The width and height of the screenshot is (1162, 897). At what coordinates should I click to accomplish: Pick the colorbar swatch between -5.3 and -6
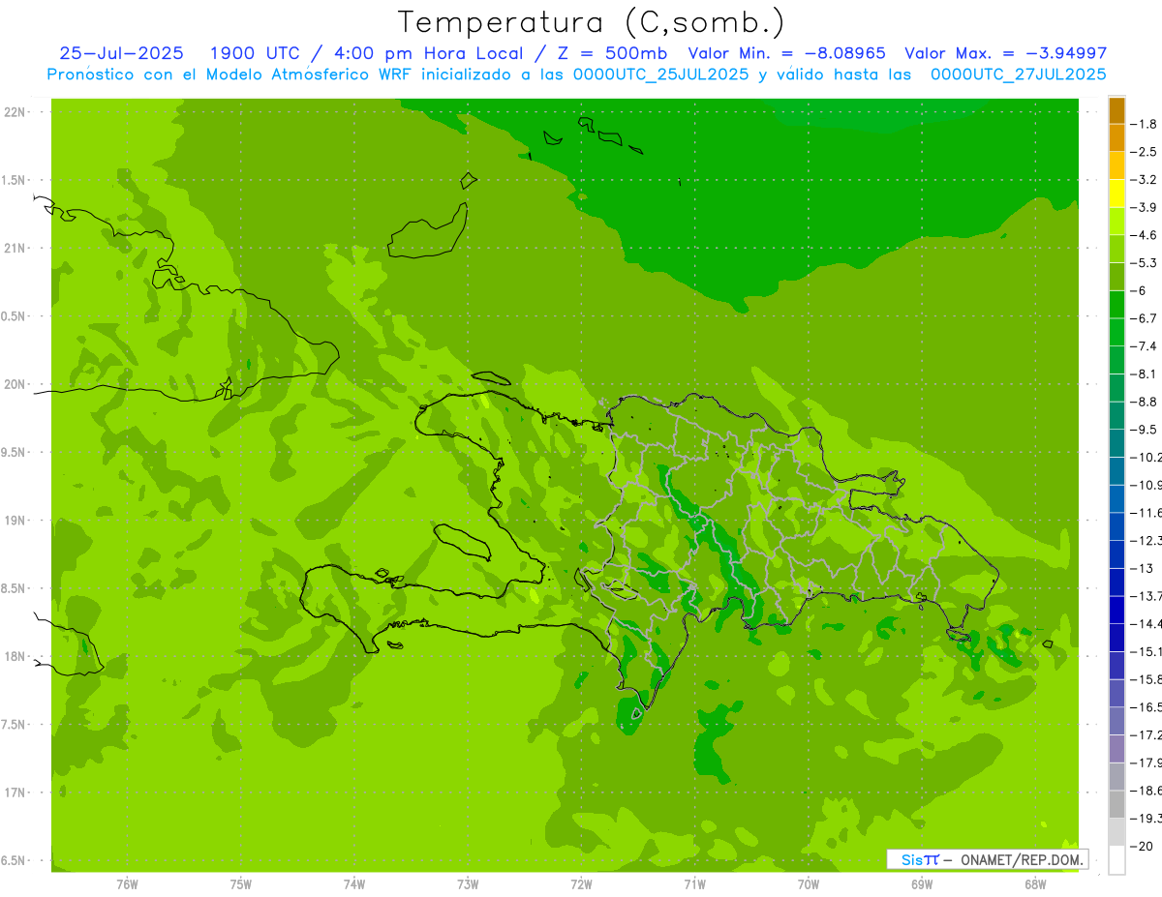(1116, 277)
